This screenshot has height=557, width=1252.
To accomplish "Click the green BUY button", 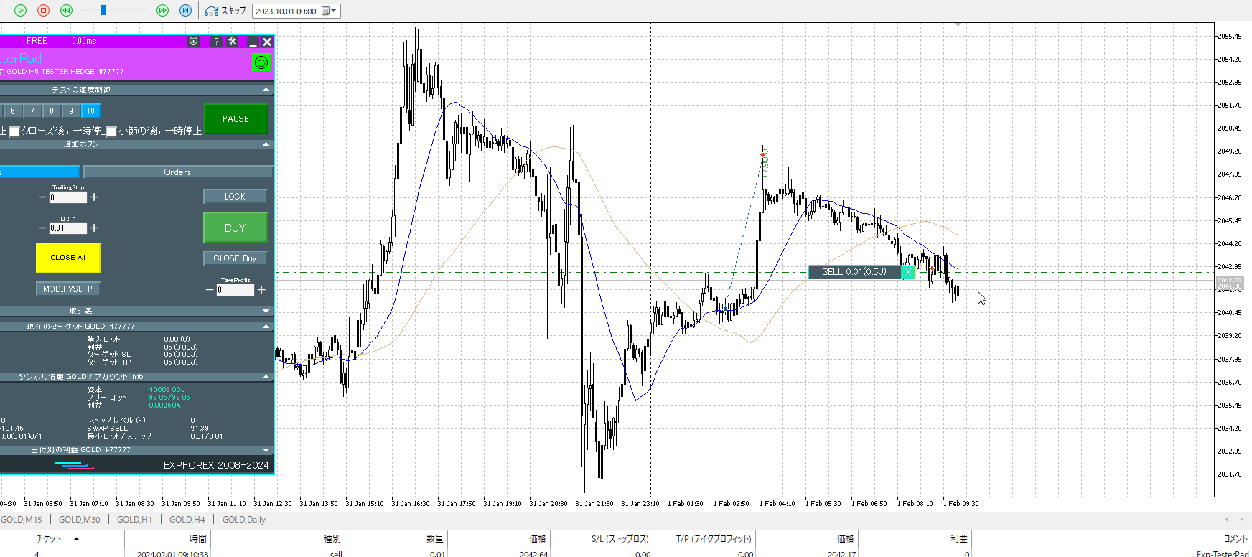I will tap(235, 228).
